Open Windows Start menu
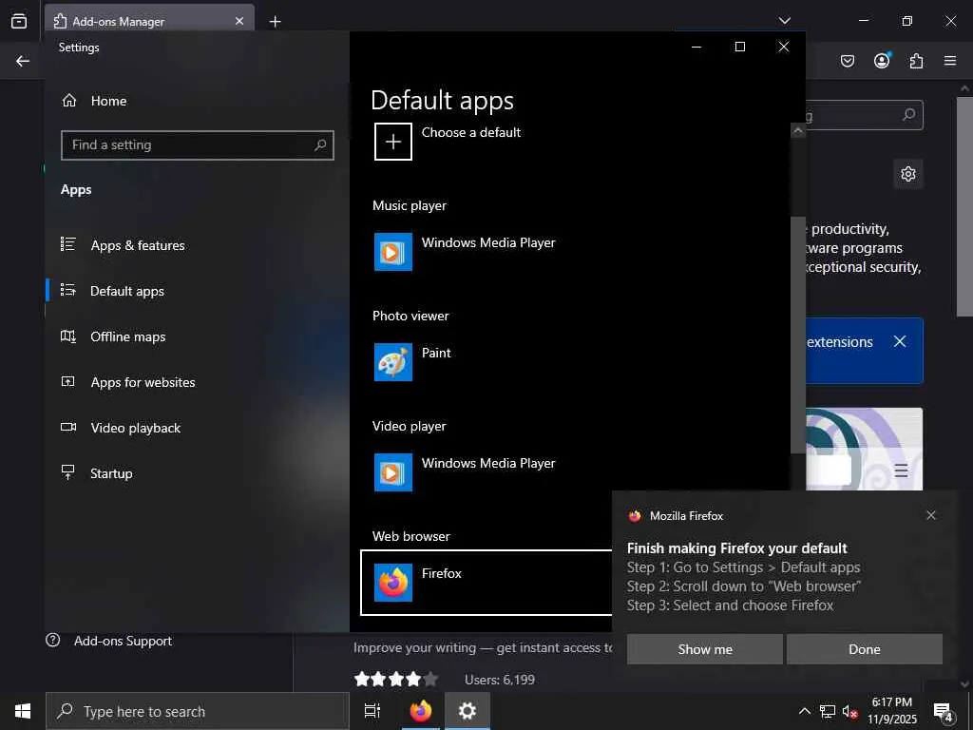 tap(23, 711)
